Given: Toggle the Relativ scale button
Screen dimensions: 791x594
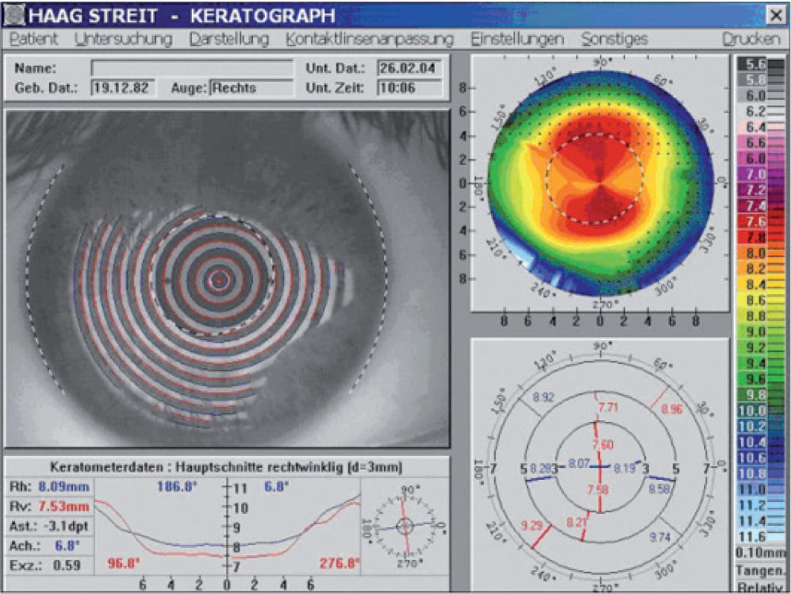Looking at the screenshot, I should click(x=760, y=587).
